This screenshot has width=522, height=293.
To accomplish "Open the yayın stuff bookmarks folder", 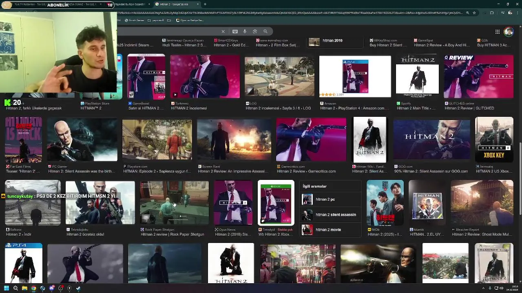I will tap(157, 20).
